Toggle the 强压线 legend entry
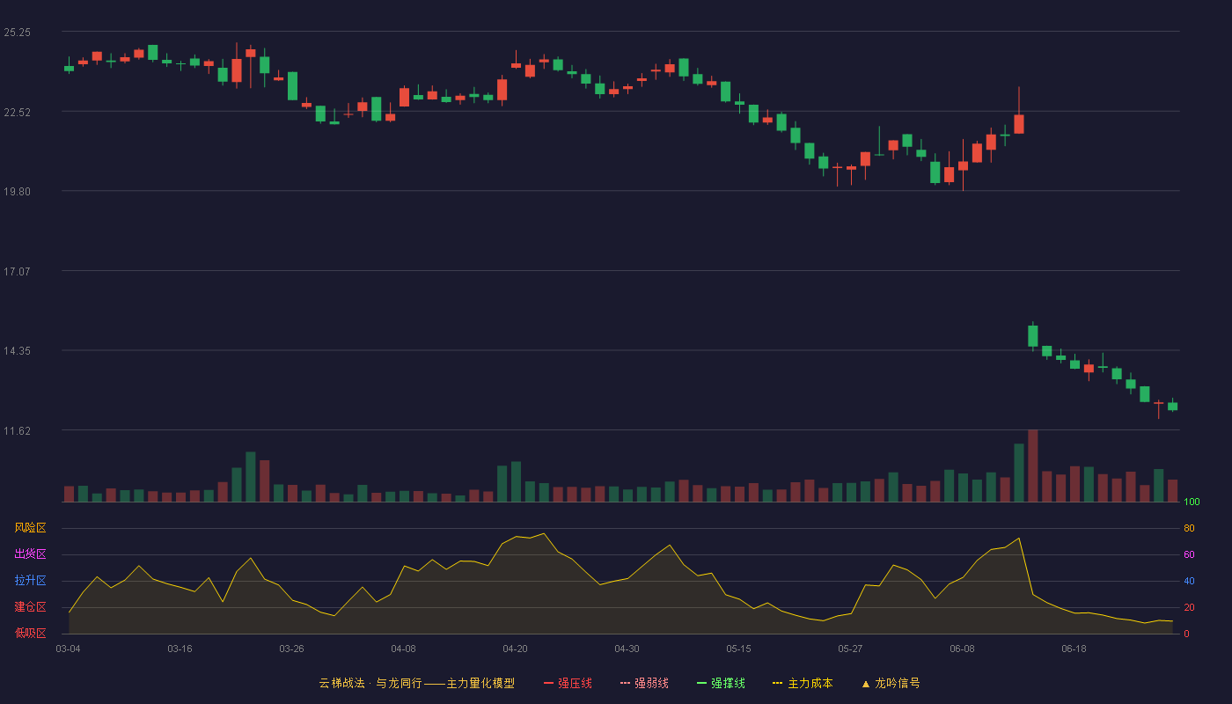1232x704 pixels. [x=568, y=683]
